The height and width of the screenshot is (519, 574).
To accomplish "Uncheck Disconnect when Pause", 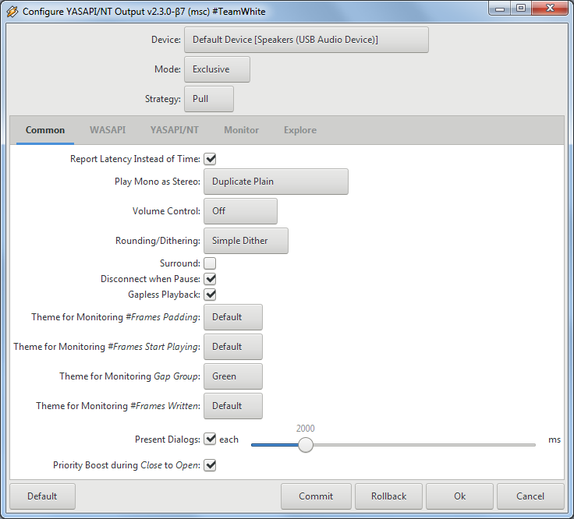I will pyautogui.click(x=210, y=279).
